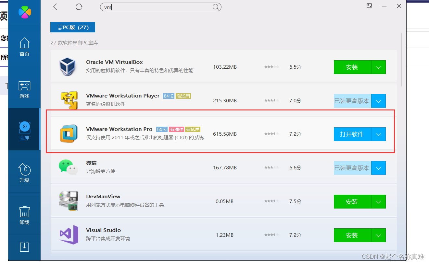Click the vertical scrollbar of the results list
429x263 pixels.
click(402, 60)
